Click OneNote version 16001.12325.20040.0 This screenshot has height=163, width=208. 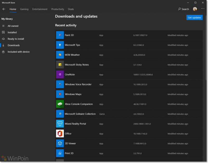tap(143, 75)
